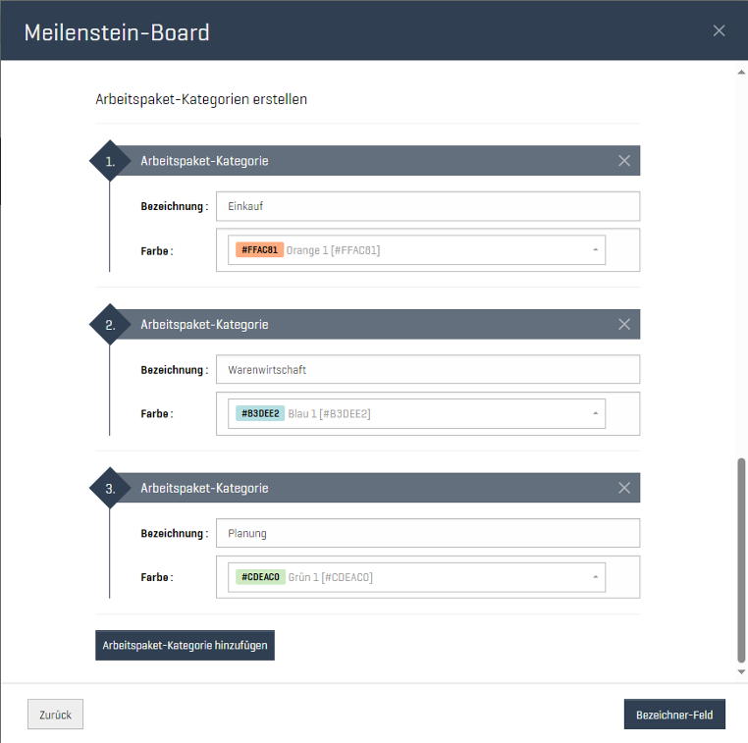
Task: Close the Meilenstein-Board dialog
Action: click(x=719, y=30)
